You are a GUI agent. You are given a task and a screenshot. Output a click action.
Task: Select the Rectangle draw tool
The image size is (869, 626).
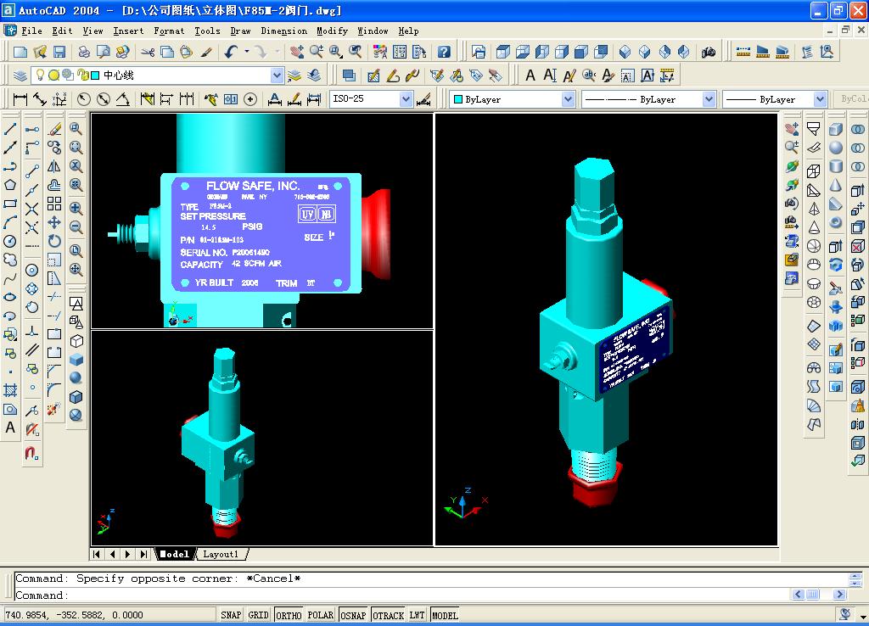[x=10, y=204]
